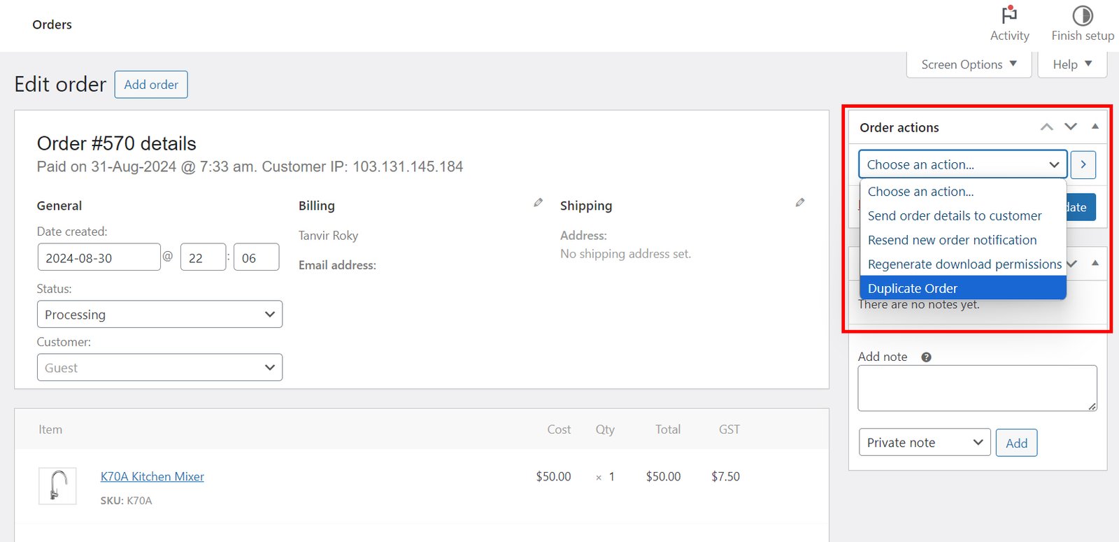Select Send order details to customer
The width and height of the screenshot is (1119, 542).
point(963,216)
